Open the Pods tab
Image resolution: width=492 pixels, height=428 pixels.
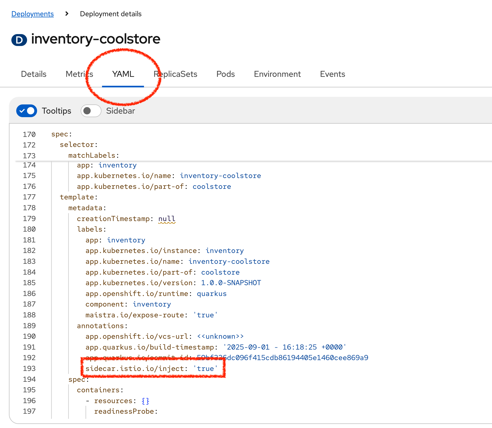[225, 74]
